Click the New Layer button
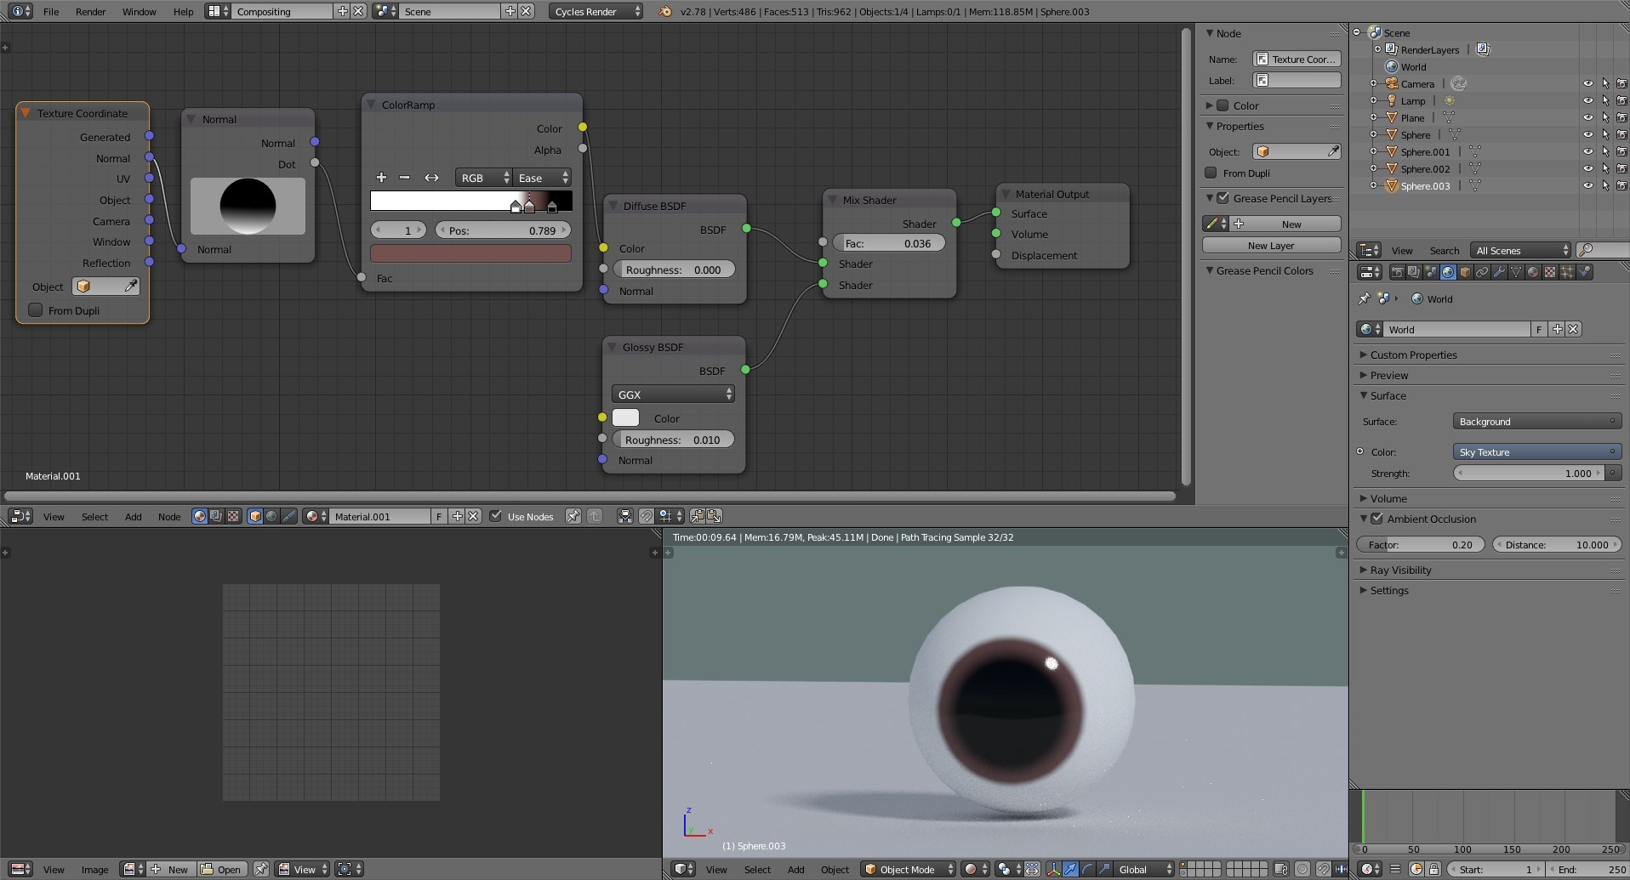The width and height of the screenshot is (1630, 880). [1271, 245]
